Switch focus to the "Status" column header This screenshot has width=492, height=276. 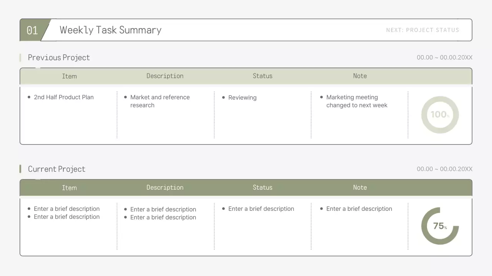coord(263,76)
